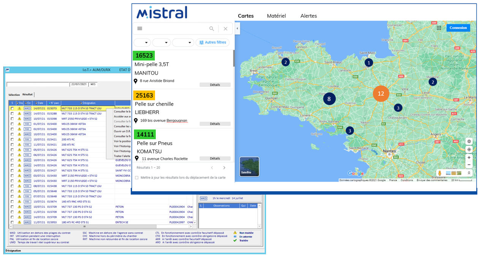Click the Mistral logo
480x255 pixels.
162,13
